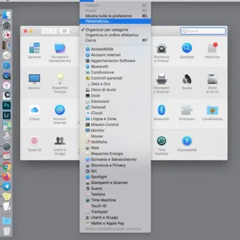
Task: Open the Trash in the Dock
Action: (x=7, y=231)
